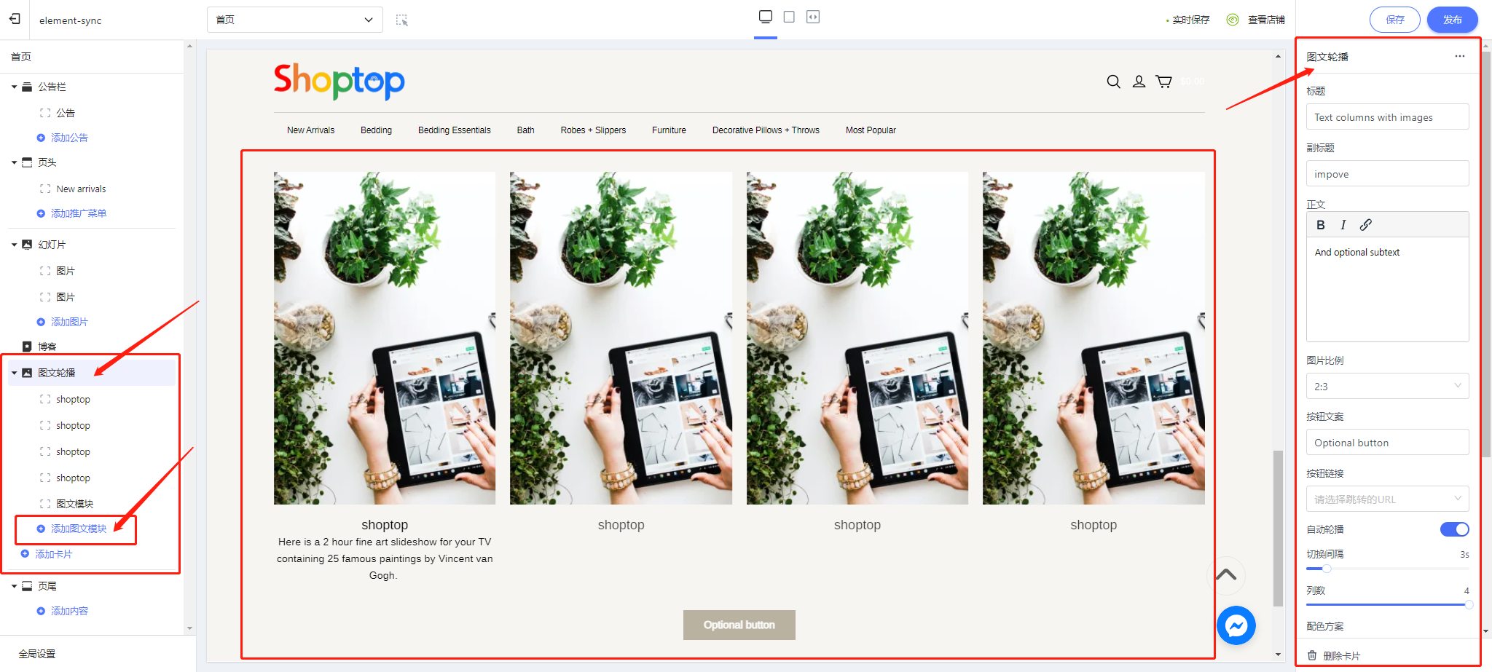Screen dimensions: 1492x672
Task: Collapse the 公告栏 section
Action: 14,87
